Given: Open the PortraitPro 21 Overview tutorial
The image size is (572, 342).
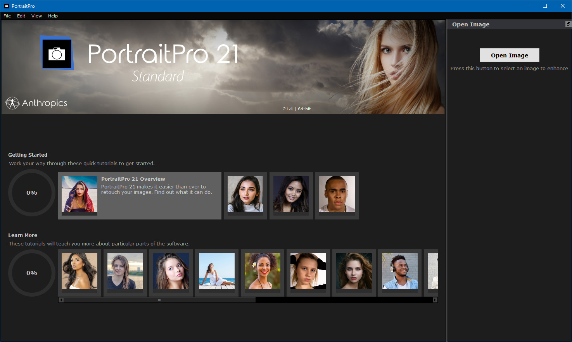Looking at the screenshot, I should tap(140, 196).
